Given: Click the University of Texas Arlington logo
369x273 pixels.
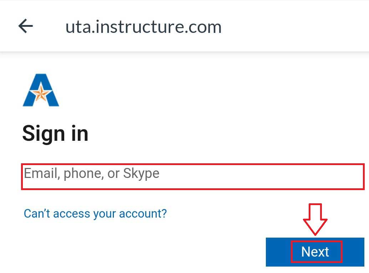Looking at the screenshot, I should [41, 91].
